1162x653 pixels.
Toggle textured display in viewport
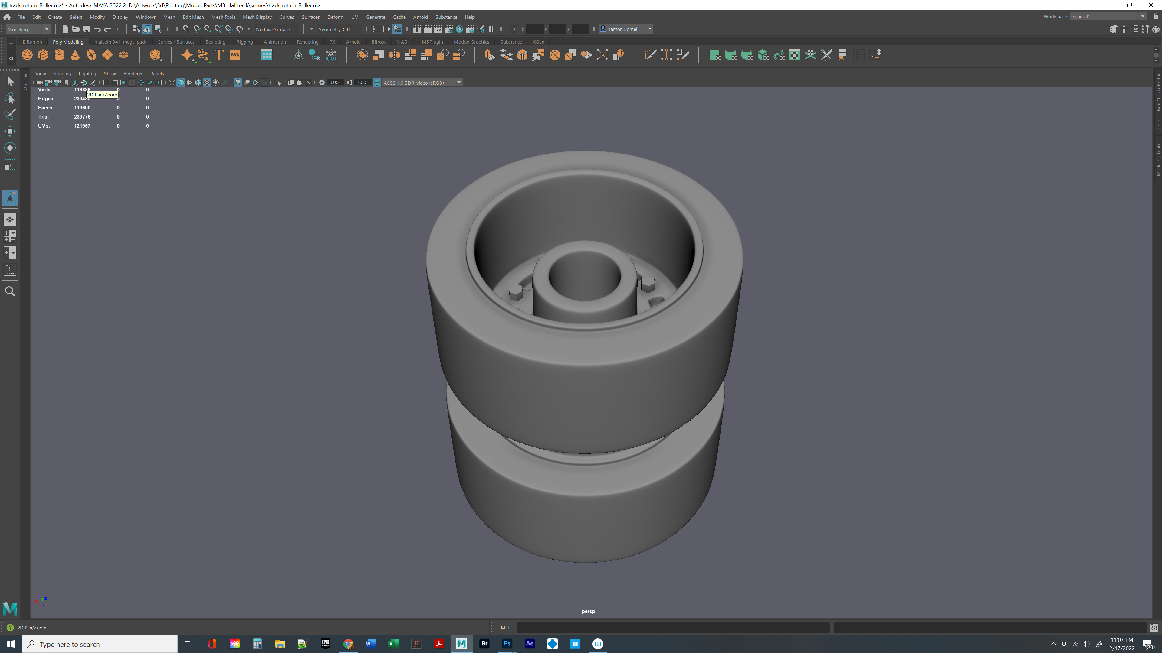coord(207,83)
